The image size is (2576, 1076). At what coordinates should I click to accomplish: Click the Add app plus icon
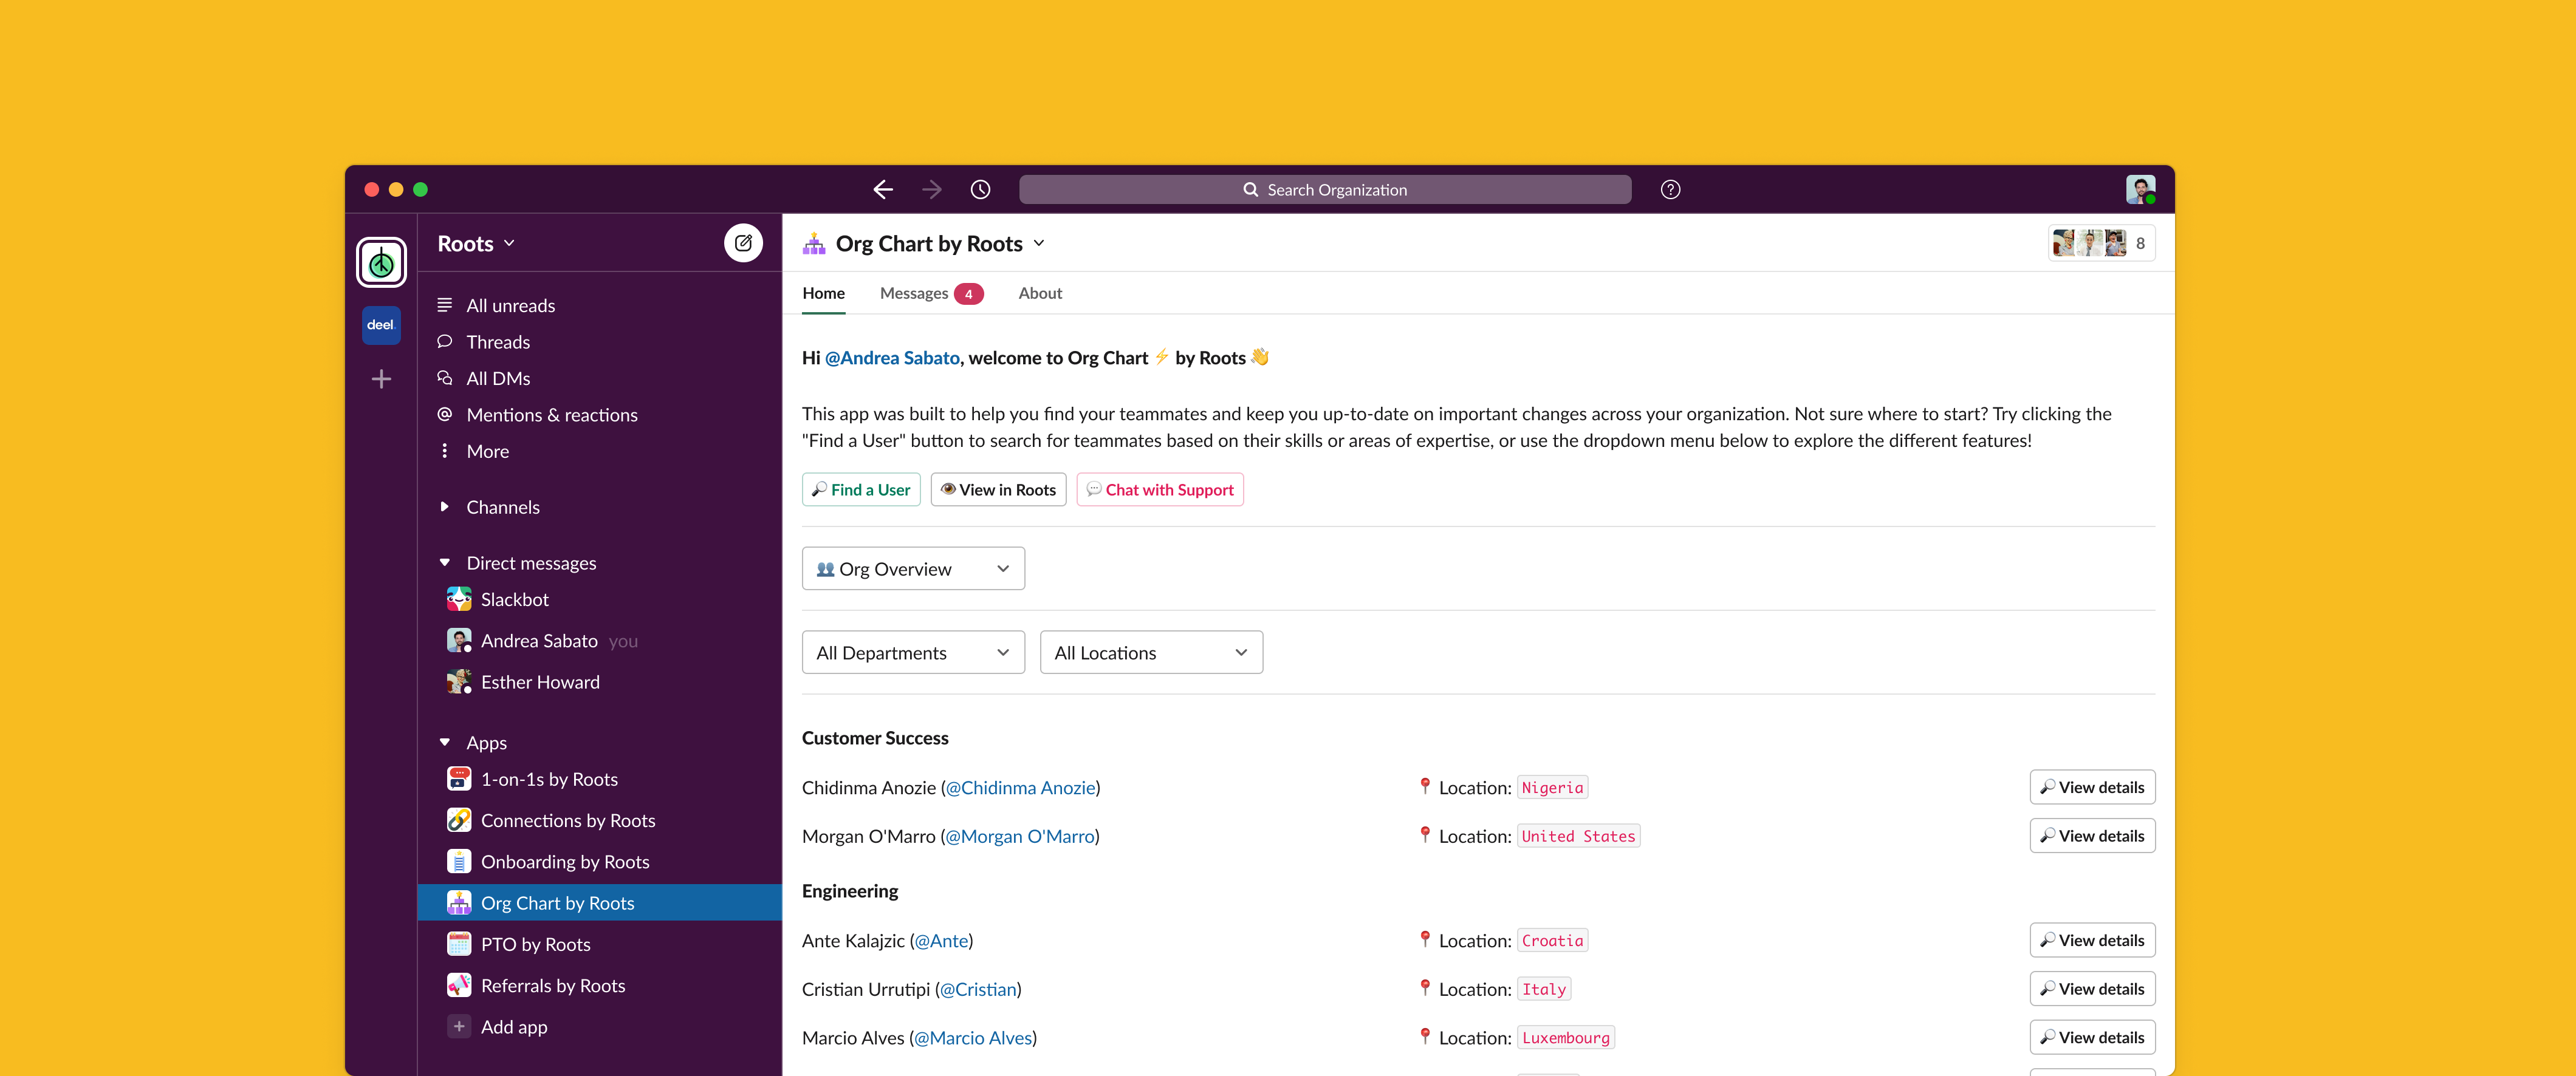point(459,1026)
